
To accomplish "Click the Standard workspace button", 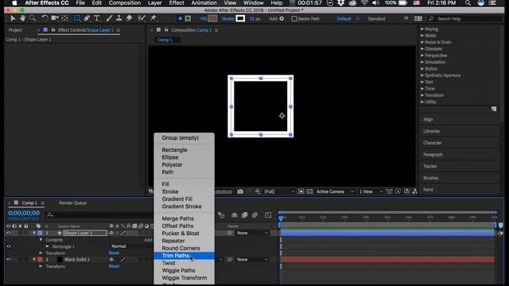I will 376,19.
